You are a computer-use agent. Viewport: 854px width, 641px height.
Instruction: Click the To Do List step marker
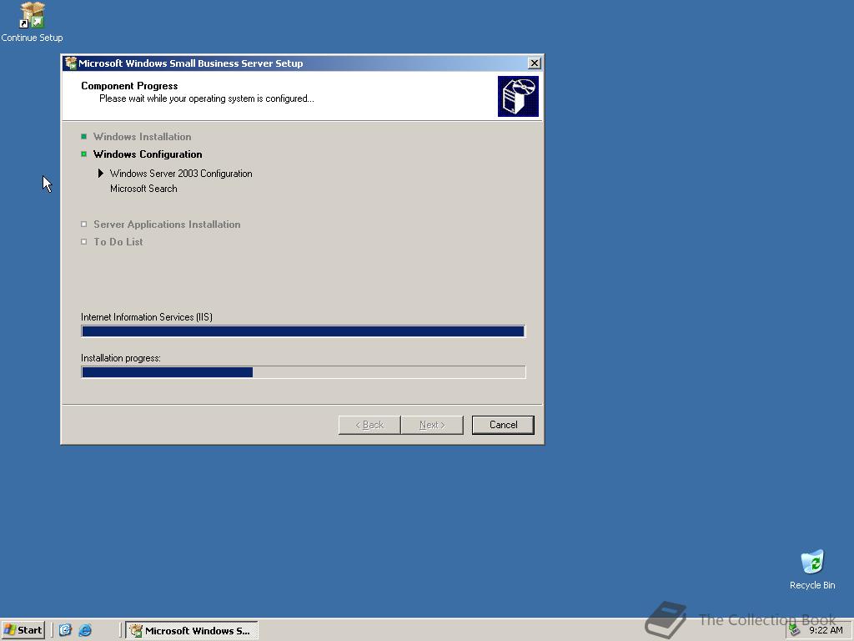[x=84, y=241]
